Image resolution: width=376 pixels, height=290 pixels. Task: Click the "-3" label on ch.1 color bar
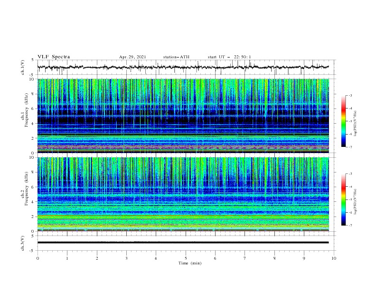click(350, 95)
